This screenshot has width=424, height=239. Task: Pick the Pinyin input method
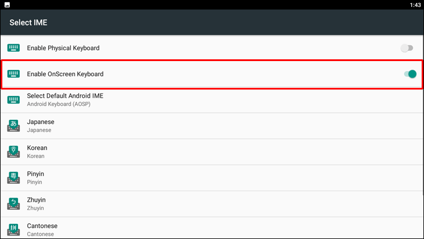point(36,177)
